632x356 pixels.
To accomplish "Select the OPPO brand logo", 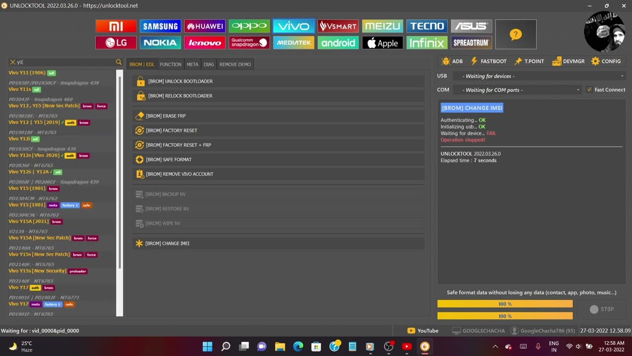I will click(249, 26).
